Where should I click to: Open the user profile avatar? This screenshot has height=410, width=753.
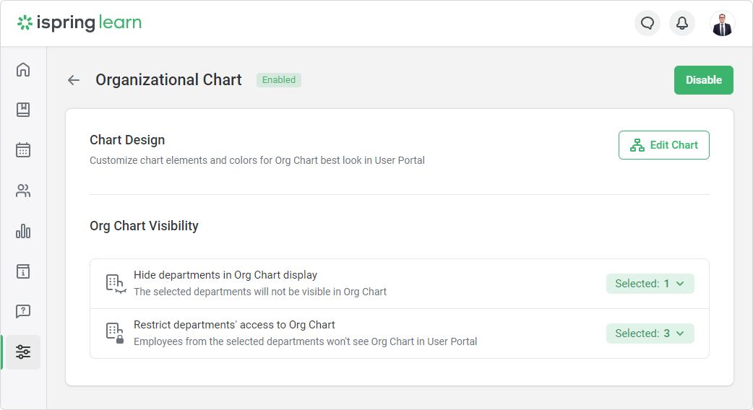(x=722, y=24)
